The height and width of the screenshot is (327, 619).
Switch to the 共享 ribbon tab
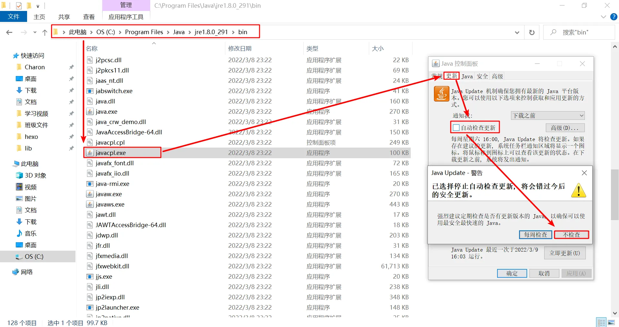[64, 17]
